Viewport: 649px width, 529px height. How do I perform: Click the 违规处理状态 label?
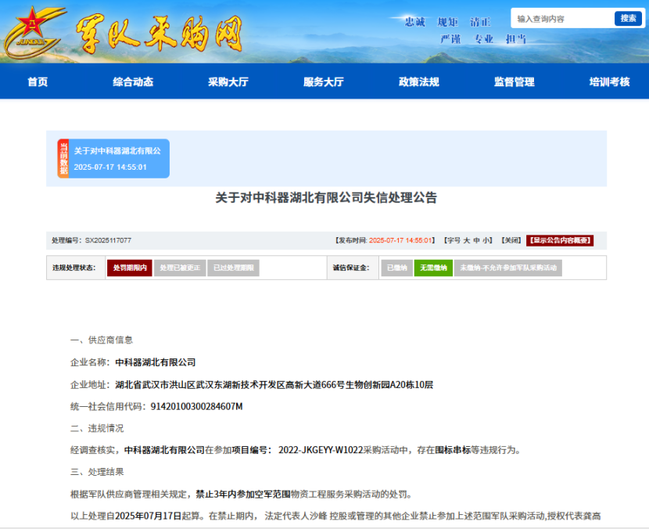[74, 268]
